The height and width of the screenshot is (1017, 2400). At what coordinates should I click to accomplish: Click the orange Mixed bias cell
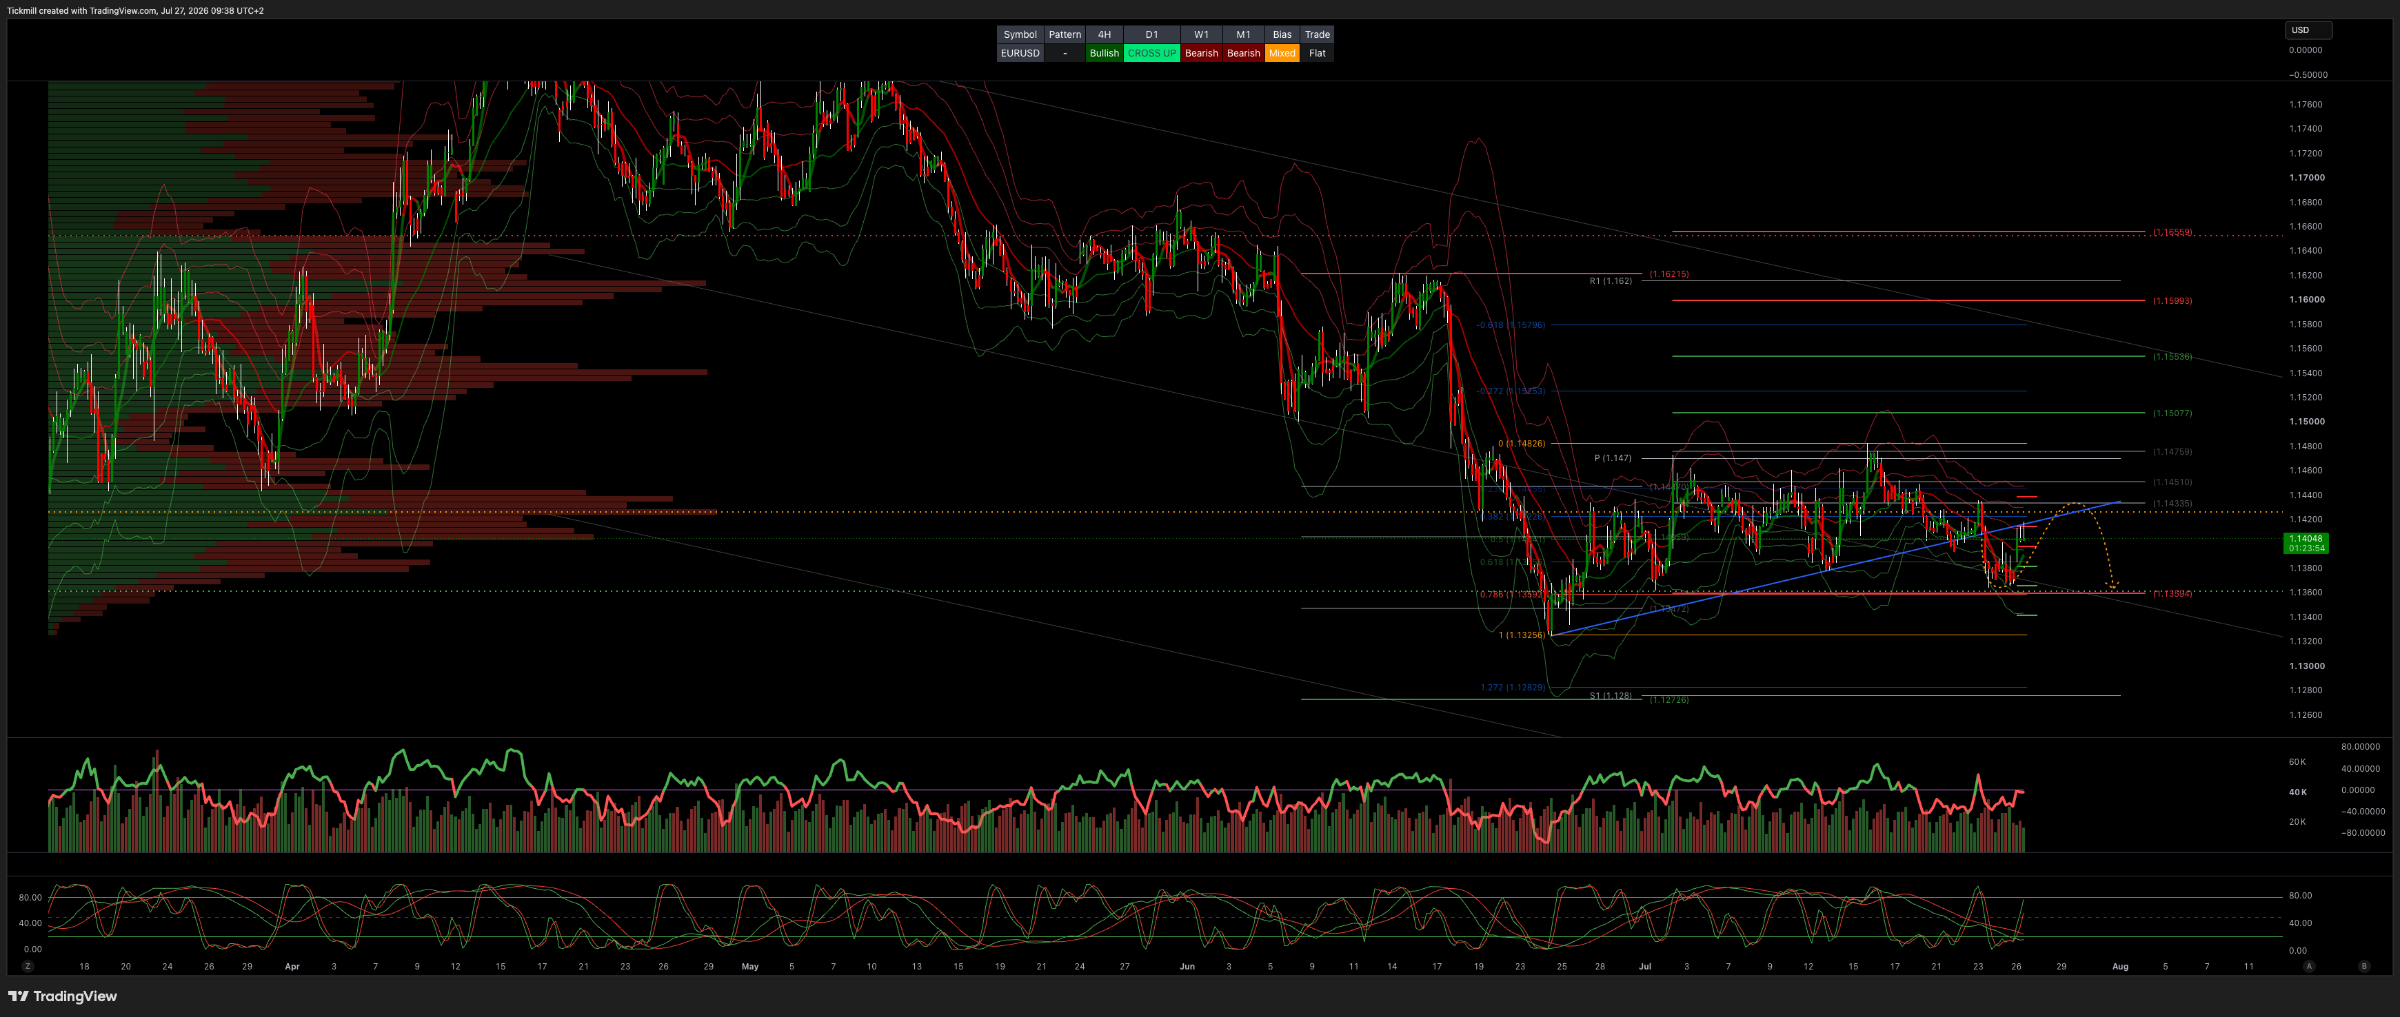click(x=1282, y=53)
